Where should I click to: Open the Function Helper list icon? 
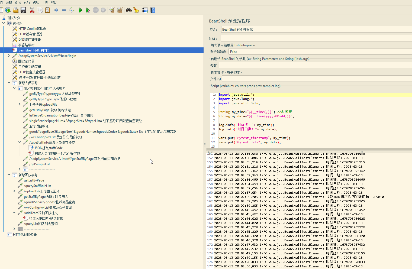pos(145,10)
